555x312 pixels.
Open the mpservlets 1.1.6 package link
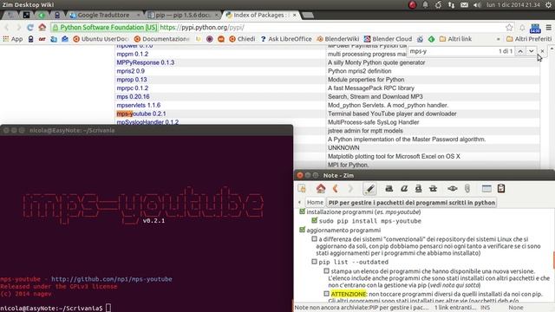(x=139, y=105)
